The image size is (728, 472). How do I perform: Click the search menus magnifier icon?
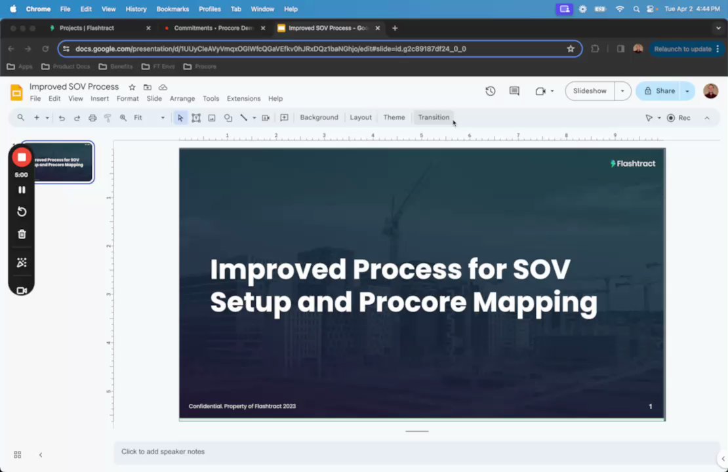[20, 118]
